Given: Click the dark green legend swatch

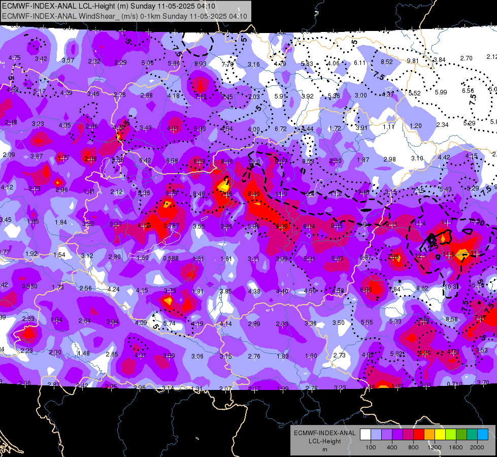Looking at the screenshot, I should (x=461, y=435).
